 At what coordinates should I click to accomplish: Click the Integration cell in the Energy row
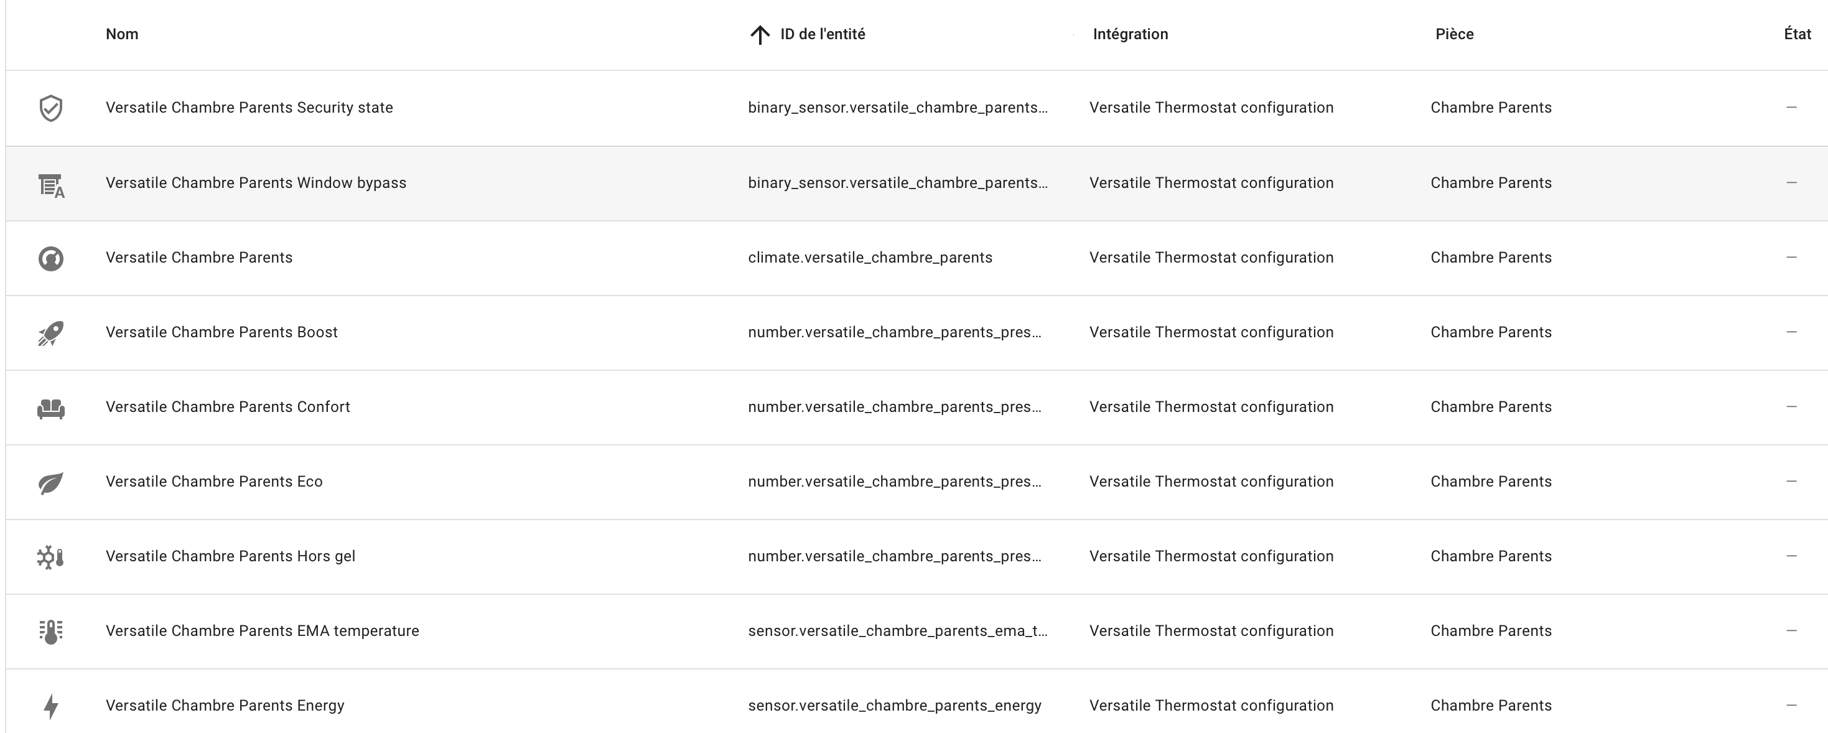(x=1211, y=706)
